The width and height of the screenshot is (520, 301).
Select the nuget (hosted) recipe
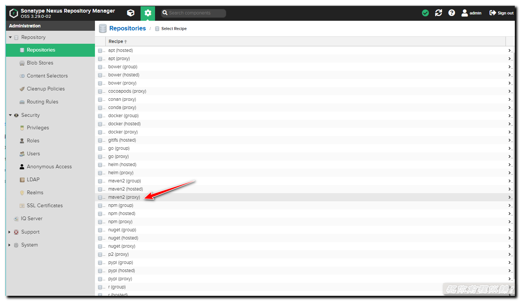305,238
